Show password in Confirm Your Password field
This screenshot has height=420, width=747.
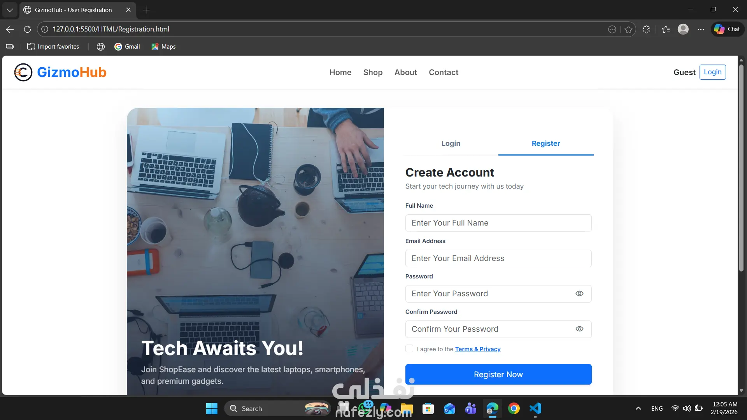[x=579, y=329]
